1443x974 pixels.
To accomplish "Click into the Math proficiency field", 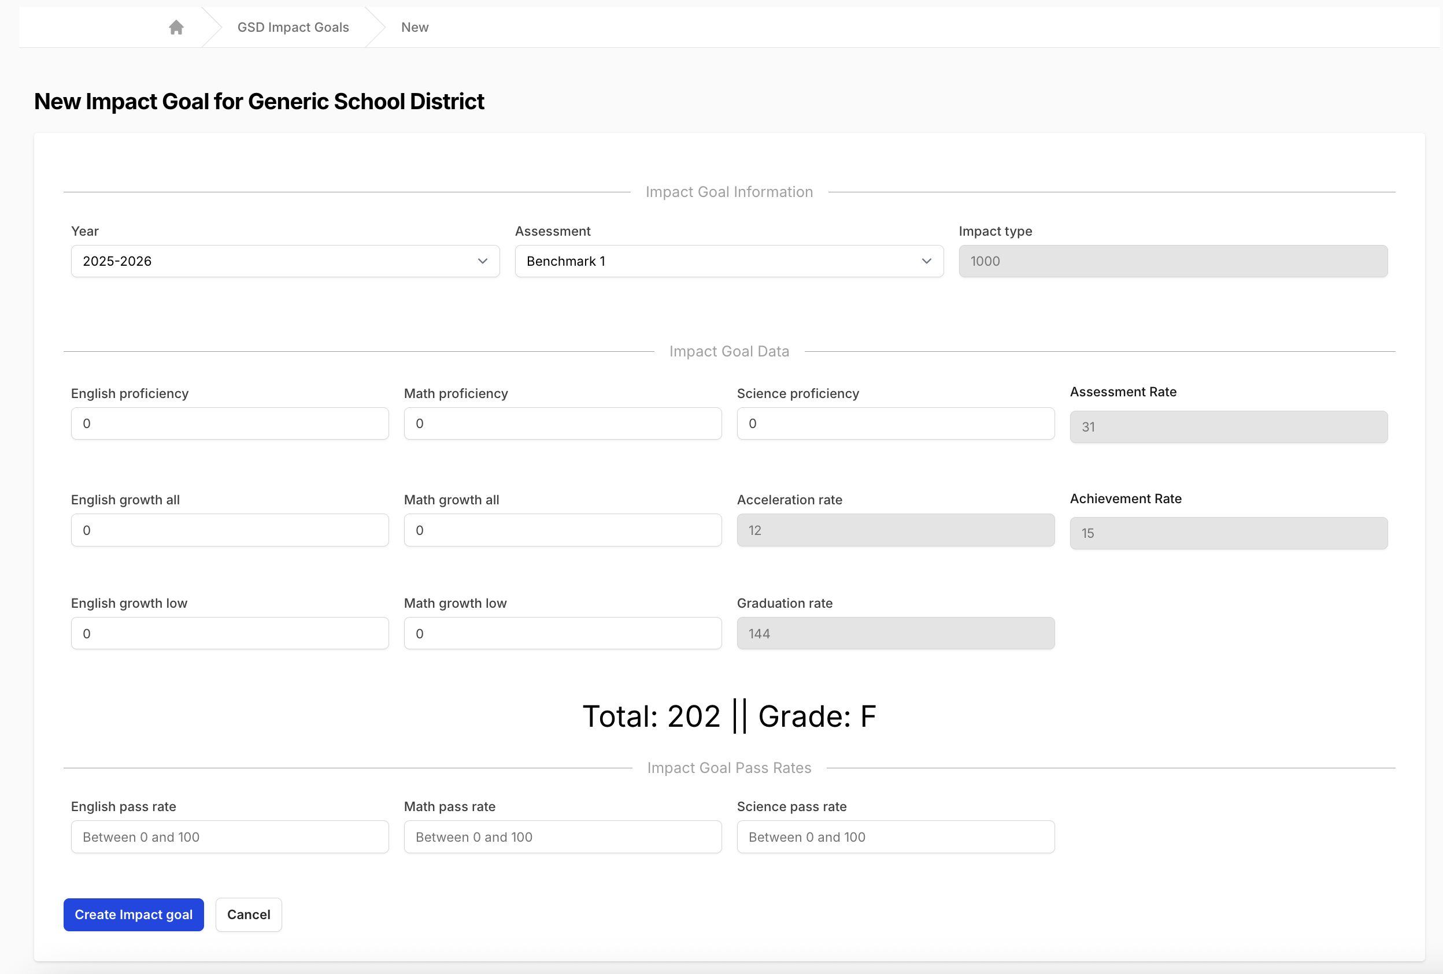I will point(563,423).
